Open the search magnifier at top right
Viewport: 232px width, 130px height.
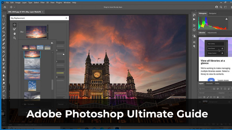tap(221, 7)
